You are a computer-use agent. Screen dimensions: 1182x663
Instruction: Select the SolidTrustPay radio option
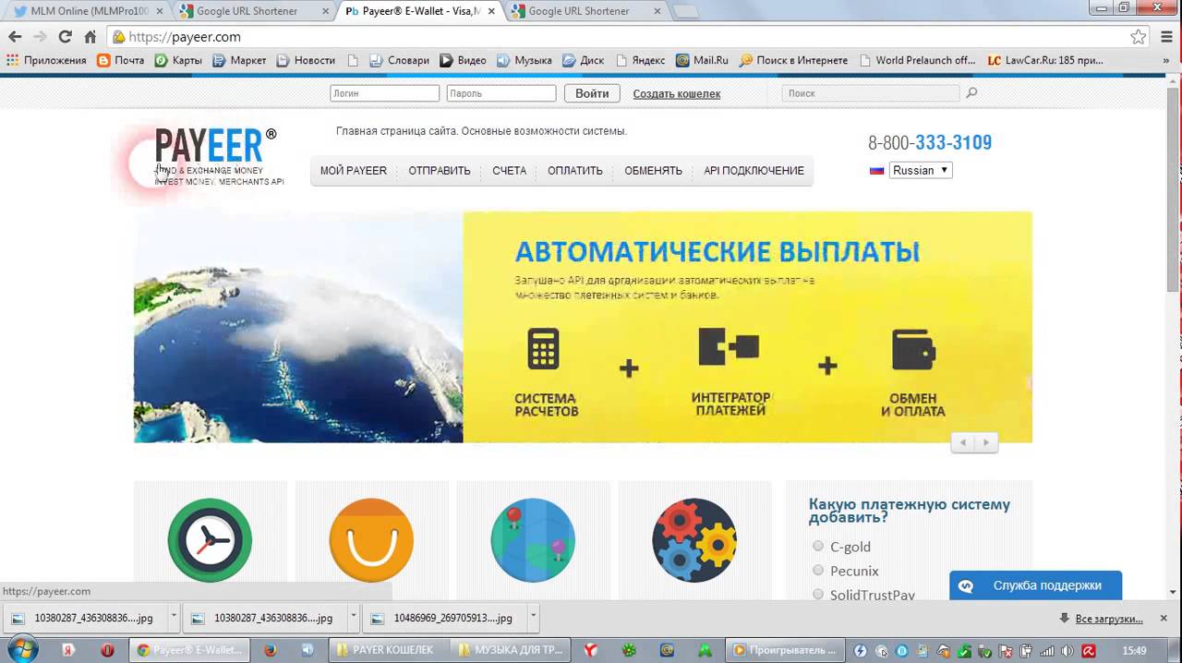pyautogui.click(x=818, y=595)
